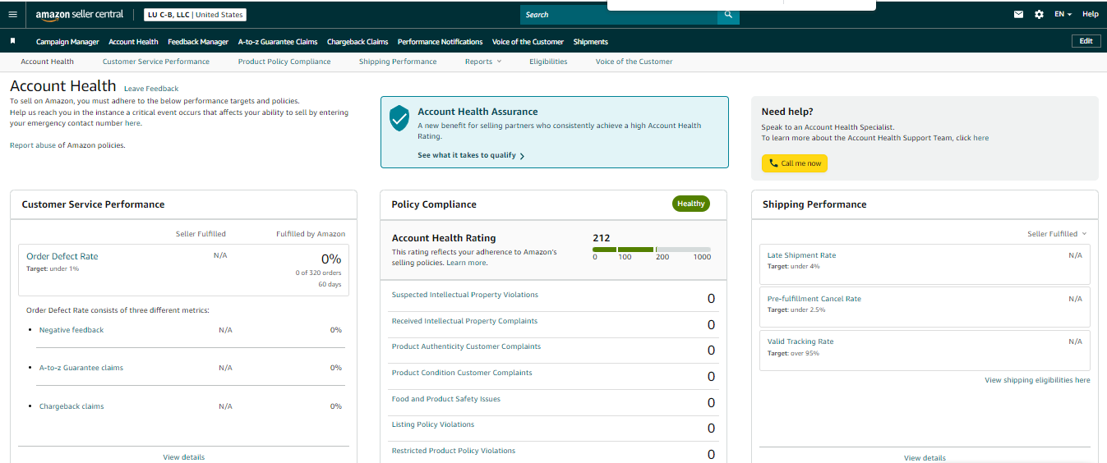
Task: Open Feedback Manager menu item
Action: pyautogui.click(x=198, y=42)
